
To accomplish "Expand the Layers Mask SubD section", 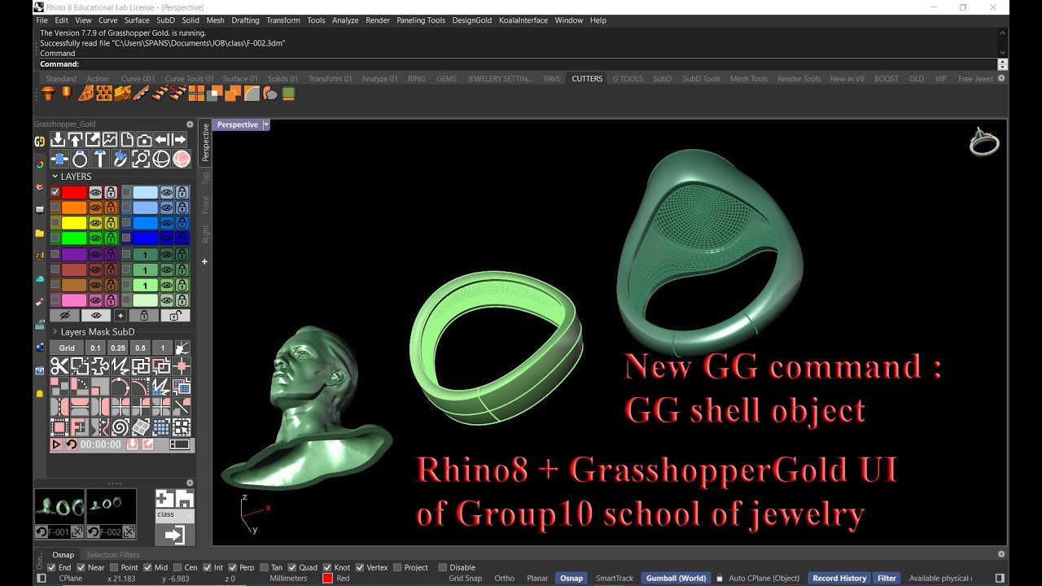I will (x=55, y=331).
